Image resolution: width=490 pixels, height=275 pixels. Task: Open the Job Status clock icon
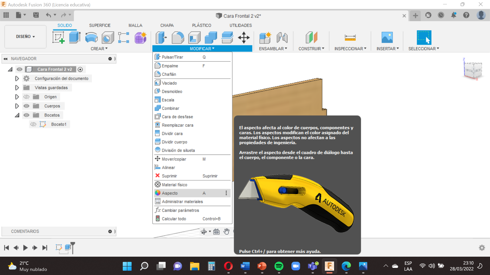tap(441, 15)
